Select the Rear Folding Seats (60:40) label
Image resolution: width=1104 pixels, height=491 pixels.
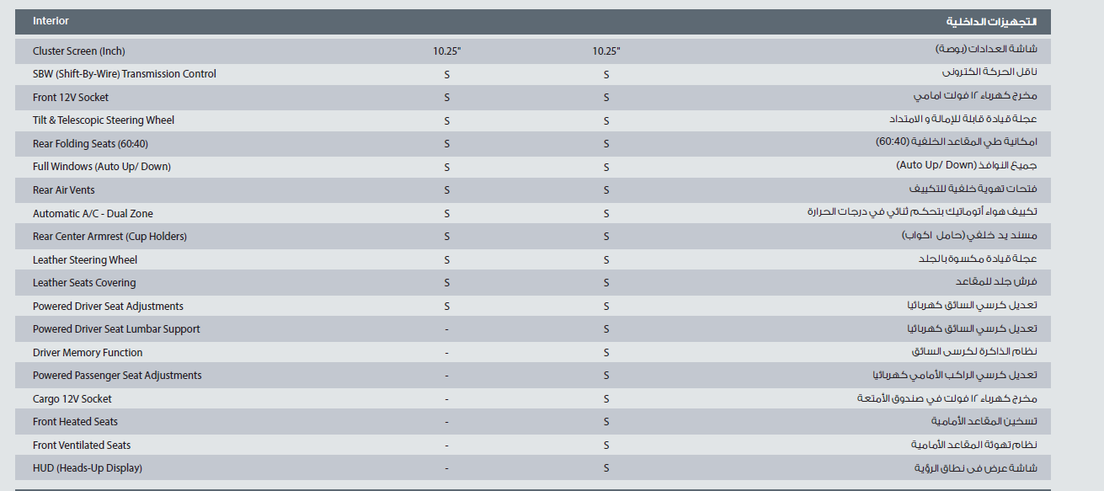point(90,144)
